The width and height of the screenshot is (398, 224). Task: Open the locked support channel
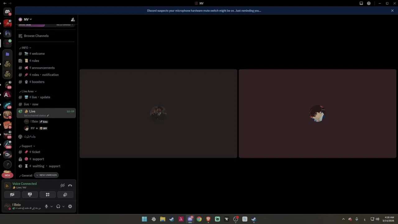click(x=46, y=159)
